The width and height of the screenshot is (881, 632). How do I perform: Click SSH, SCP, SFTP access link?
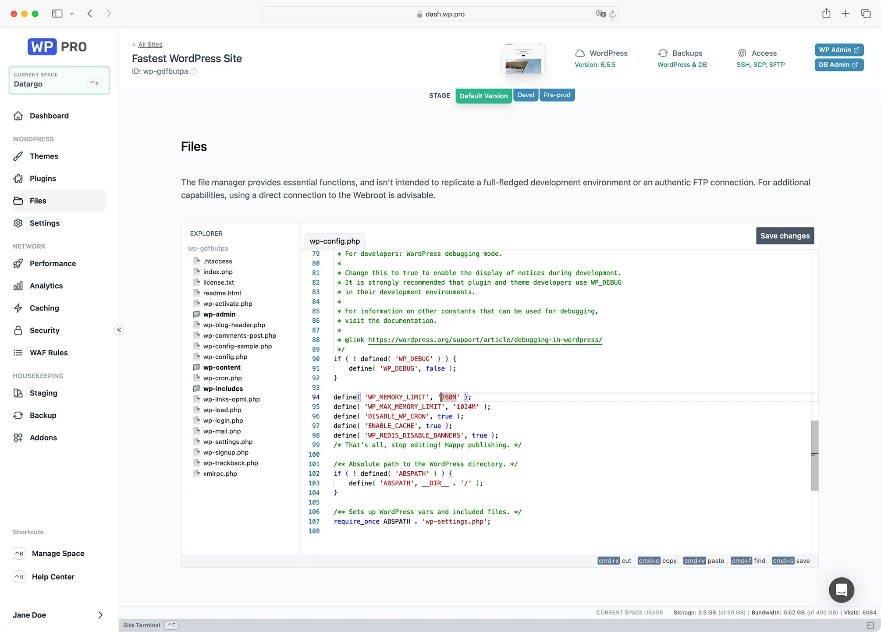tap(760, 64)
